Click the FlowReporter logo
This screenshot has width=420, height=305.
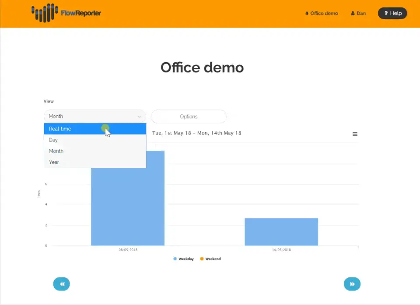tap(66, 13)
